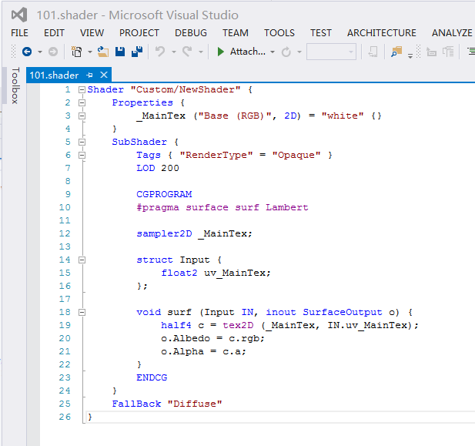The image size is (475, 446).
Task: Open the VIEW menu
Action: pyautogui.click(x=92, y=33)
